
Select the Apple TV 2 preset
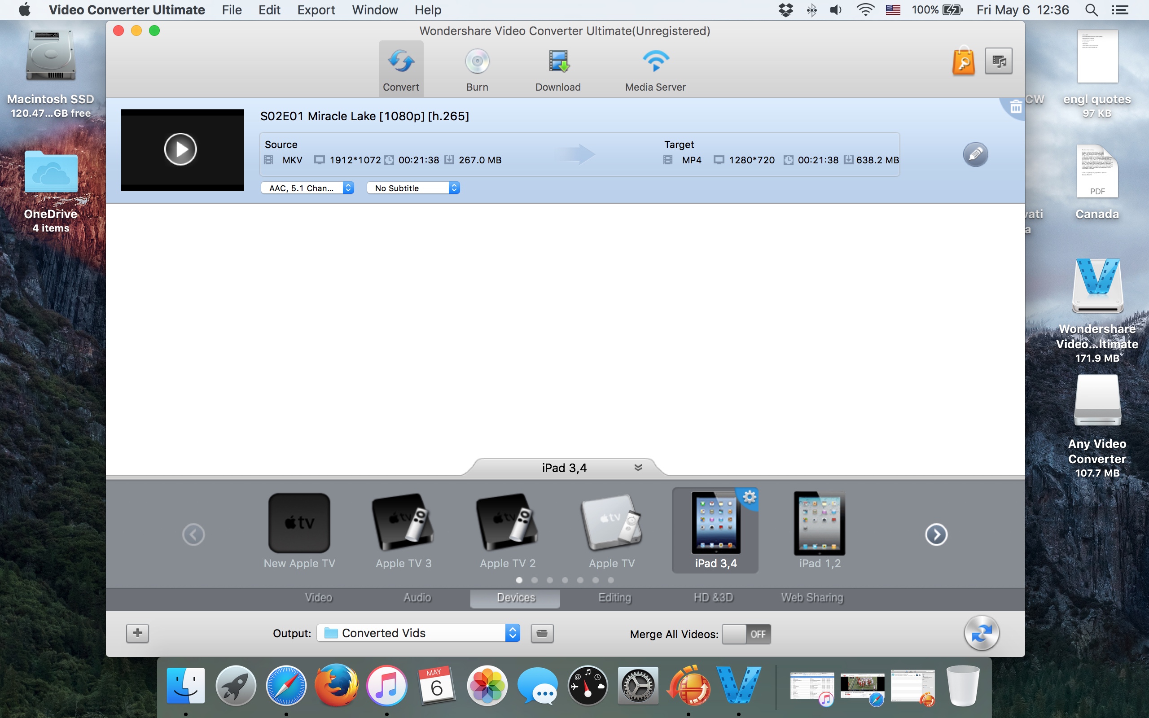point(508,530)
